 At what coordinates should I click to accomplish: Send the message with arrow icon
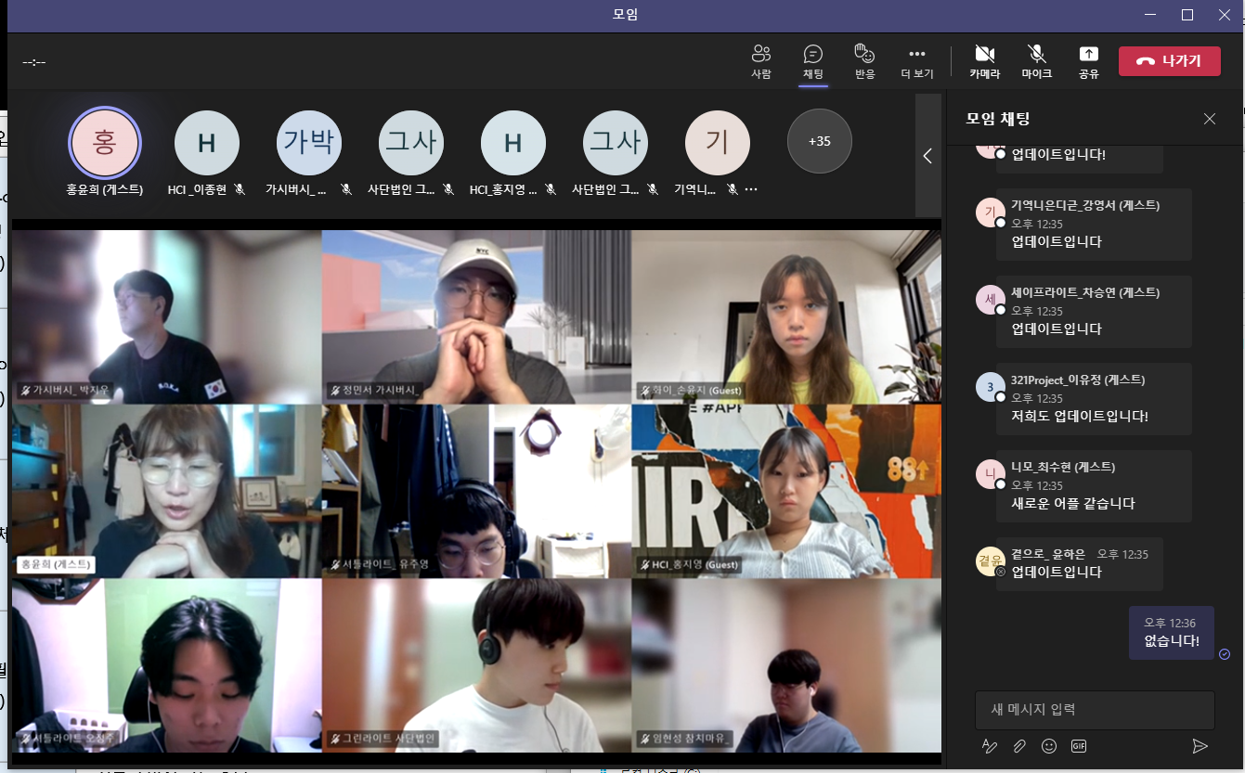point(1200,746)
